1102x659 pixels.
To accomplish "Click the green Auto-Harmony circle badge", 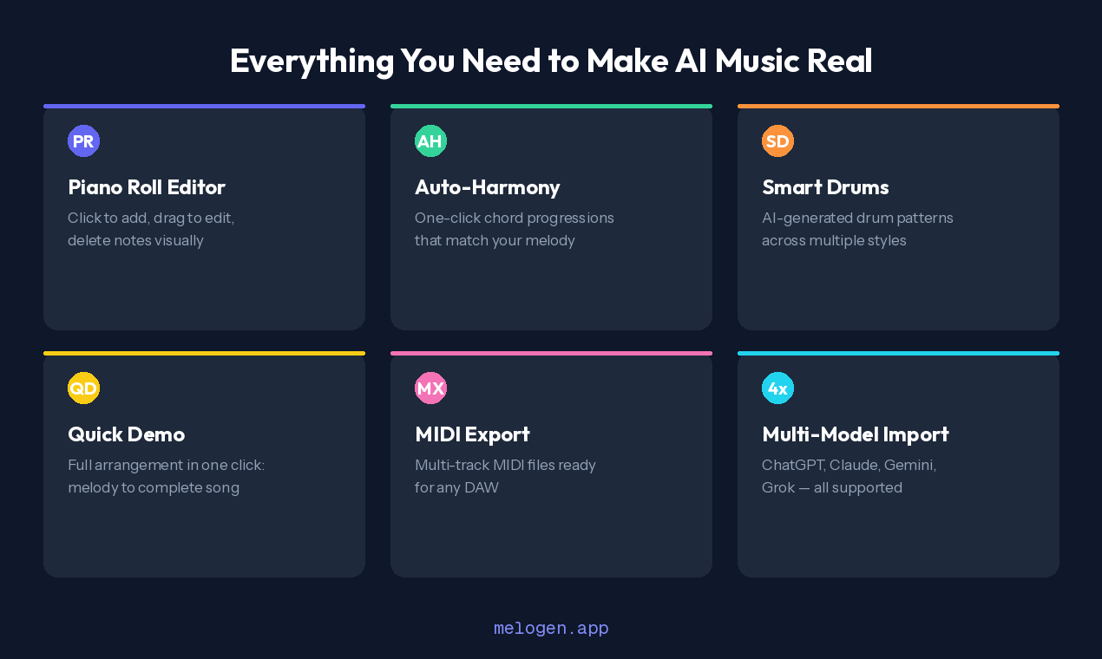I will 430,140.
